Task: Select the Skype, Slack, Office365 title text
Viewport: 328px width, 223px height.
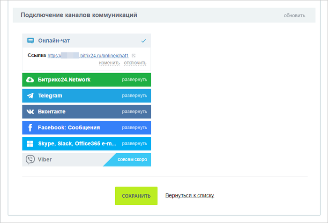Action: [77, 144]
